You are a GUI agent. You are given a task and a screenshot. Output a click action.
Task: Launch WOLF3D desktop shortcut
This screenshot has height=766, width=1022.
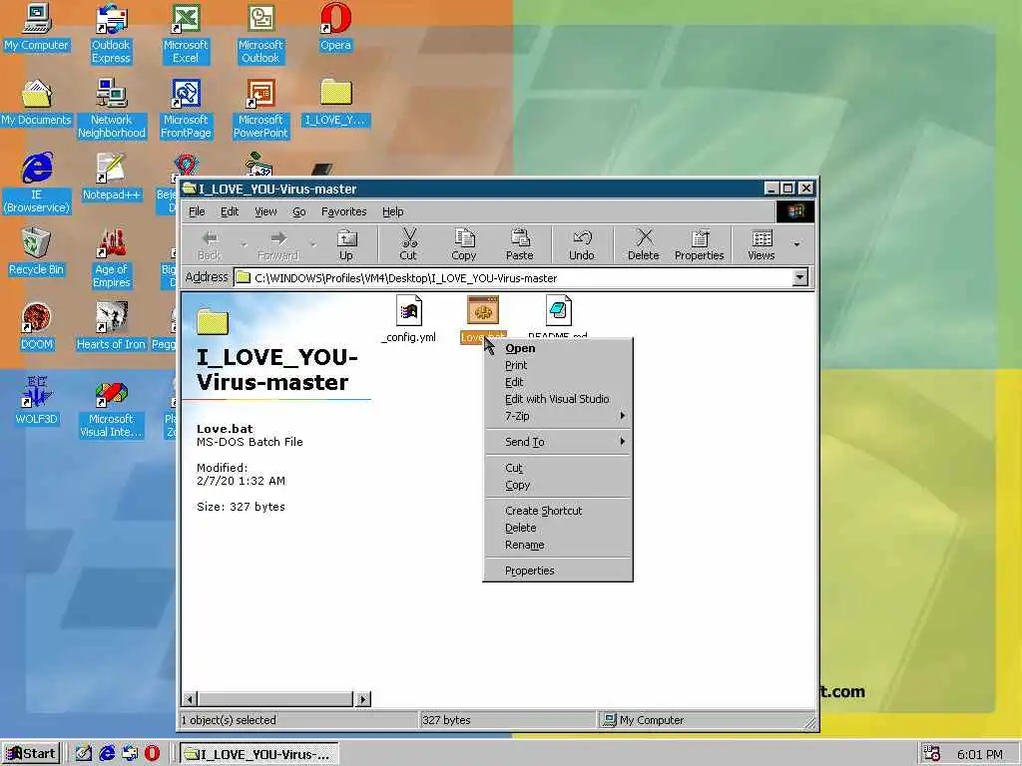pyautogui.click(x=37, y=402)
